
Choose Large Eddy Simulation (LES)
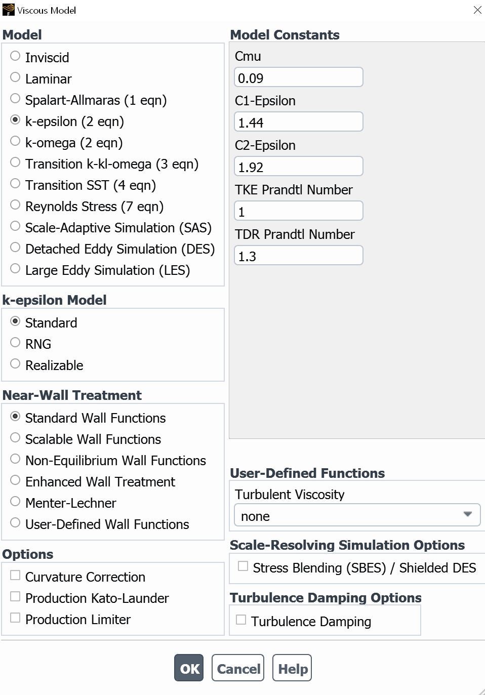(x=15, y=269)
